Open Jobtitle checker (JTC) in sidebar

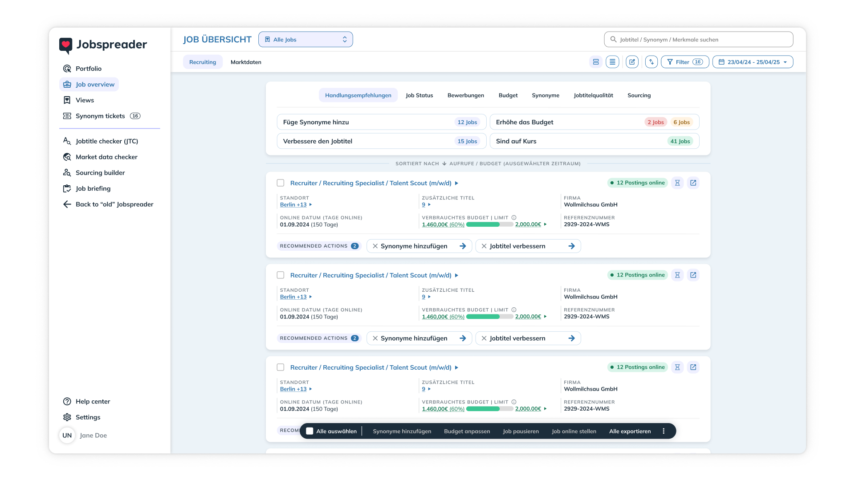click(x=106, y=141)
